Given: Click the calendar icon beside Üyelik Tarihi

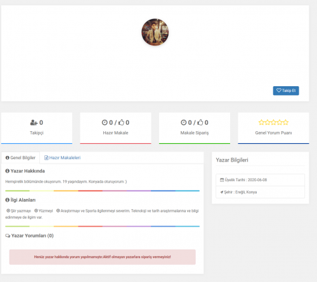Looking at the screenshot, I should coord(222,180).
